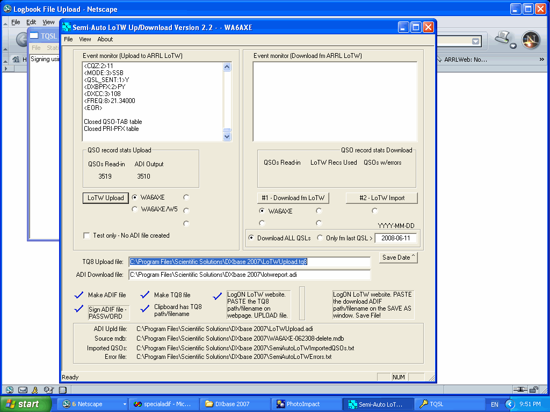The image size is (550, 412).
Task: Toggle the Make ADIF file checkmark
Action: tap(79, 295)
